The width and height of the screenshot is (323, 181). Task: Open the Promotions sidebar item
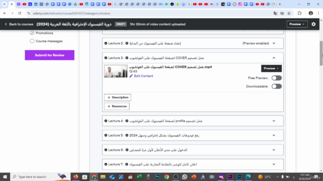44,33
